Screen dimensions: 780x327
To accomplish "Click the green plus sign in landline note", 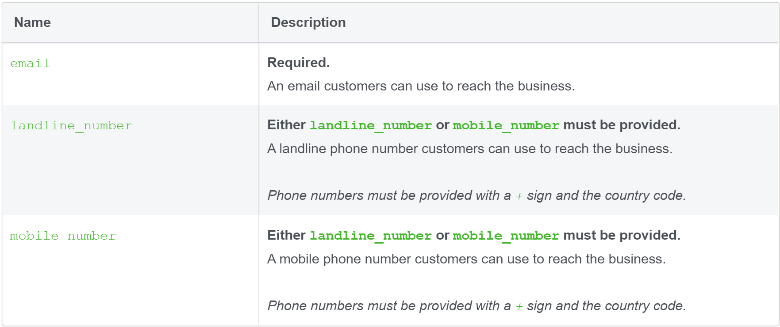I will [519, 196].
